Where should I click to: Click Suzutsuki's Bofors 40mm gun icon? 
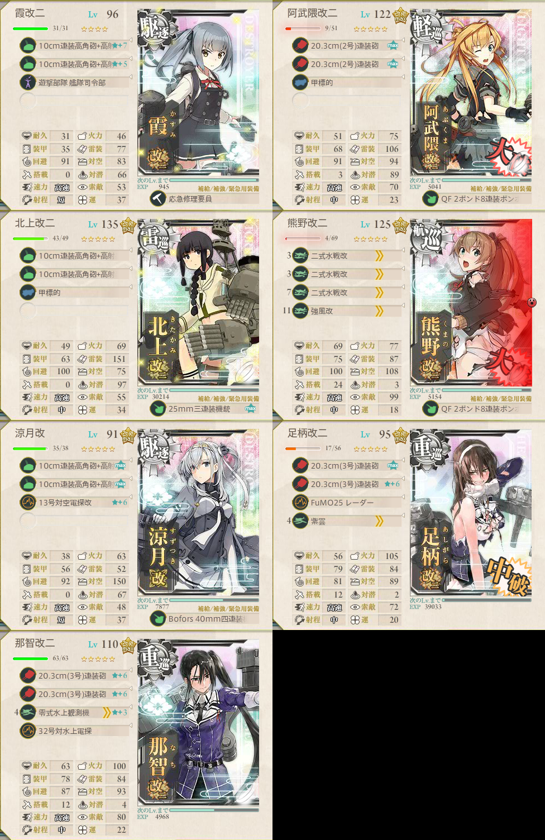(158, 618)
